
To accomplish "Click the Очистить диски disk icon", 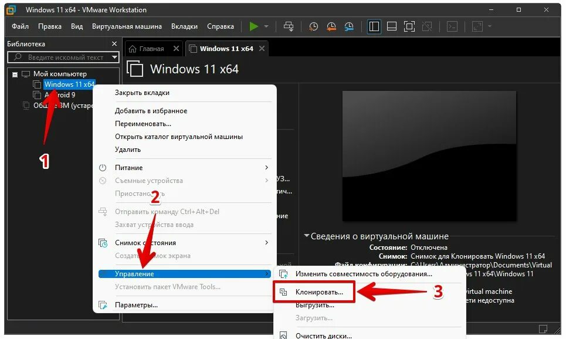I will point(284,335).
